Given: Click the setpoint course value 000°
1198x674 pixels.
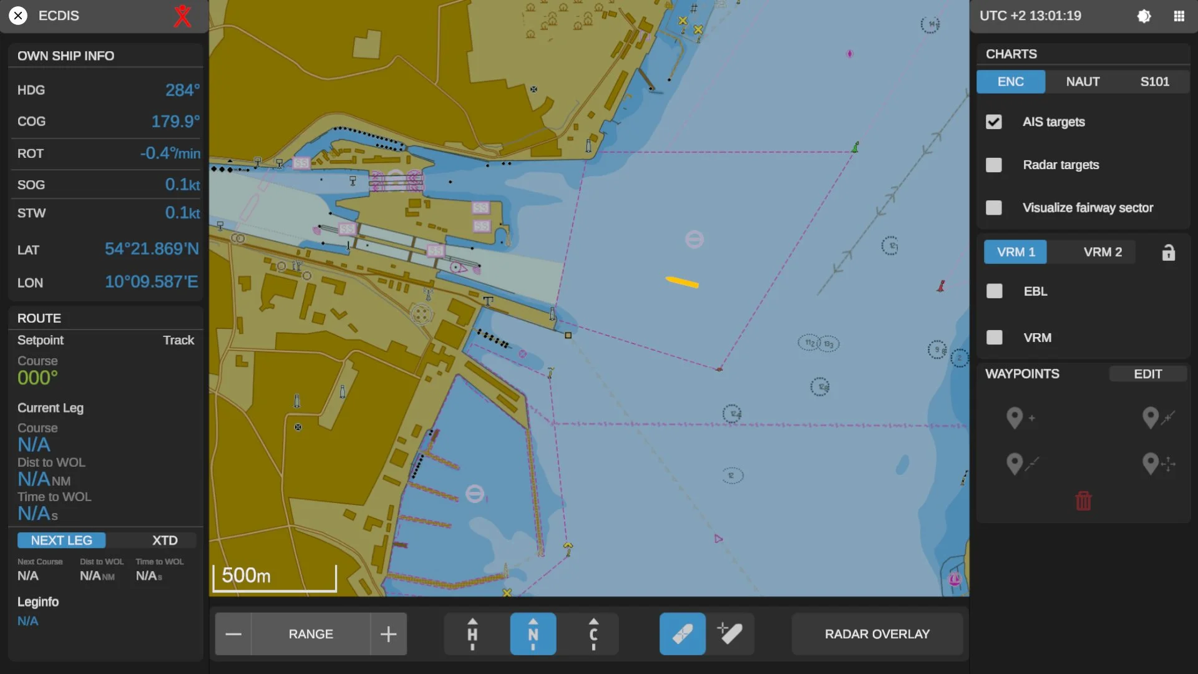Looking at the screenshot, I should pyautogui.click(x=37, y=378).
